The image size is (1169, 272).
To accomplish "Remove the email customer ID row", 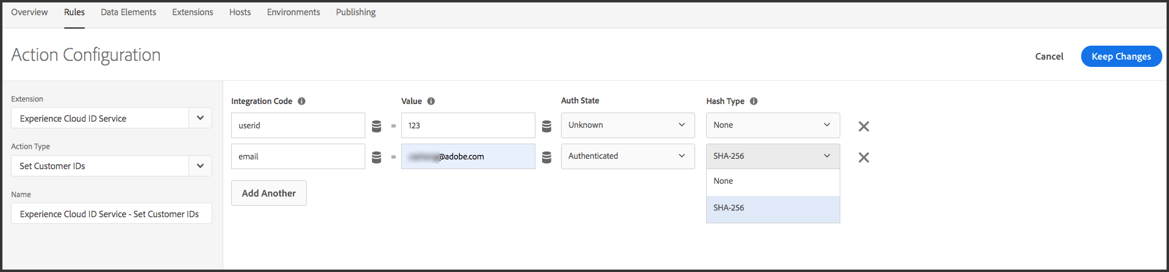I will click(x=863, y=158).
